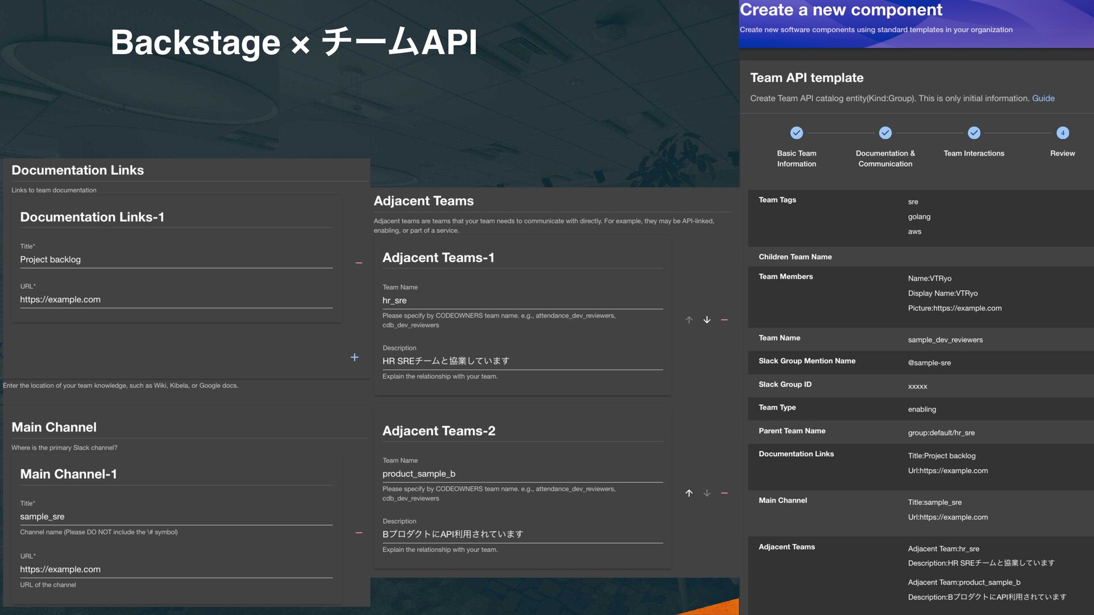Open the Guide link in template description

click(x=1043, y=99)
